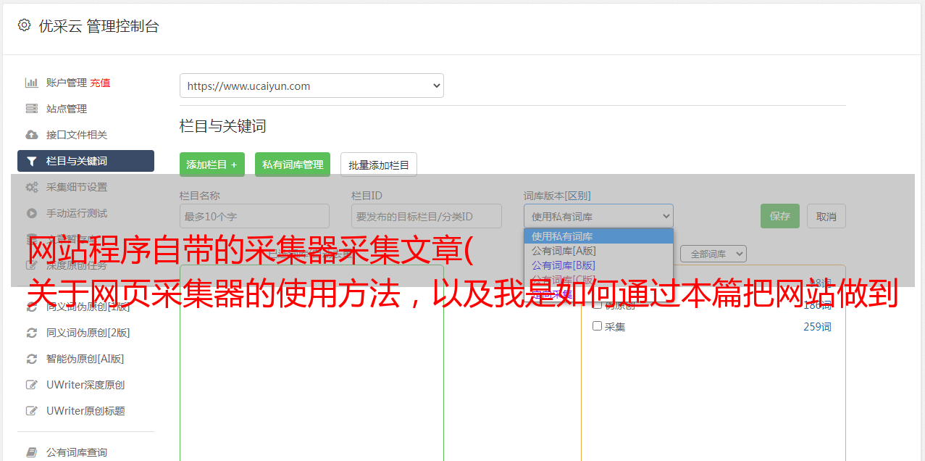The image size is (925, 461).
Task: Open UWriter深度原创 in the sidebar
Action: [85, 385]
